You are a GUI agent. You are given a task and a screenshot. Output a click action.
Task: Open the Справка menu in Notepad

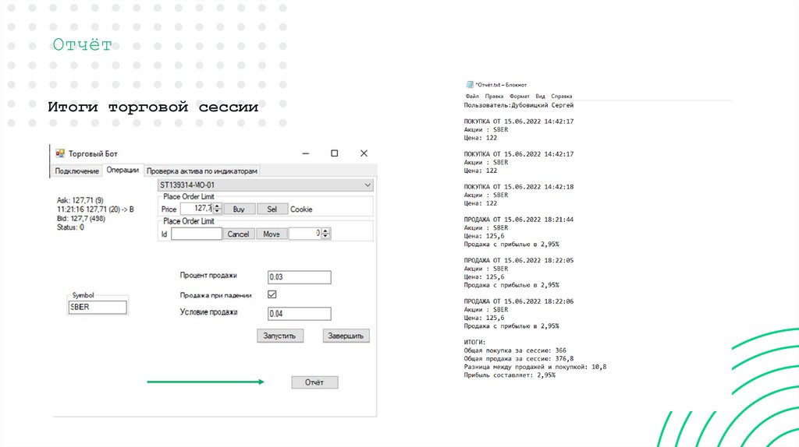[562, 96]
